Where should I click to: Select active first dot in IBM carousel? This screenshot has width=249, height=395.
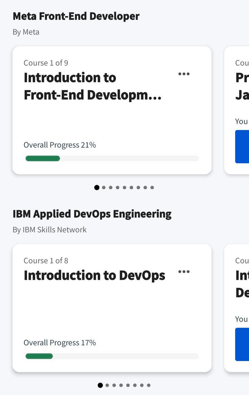100,385
